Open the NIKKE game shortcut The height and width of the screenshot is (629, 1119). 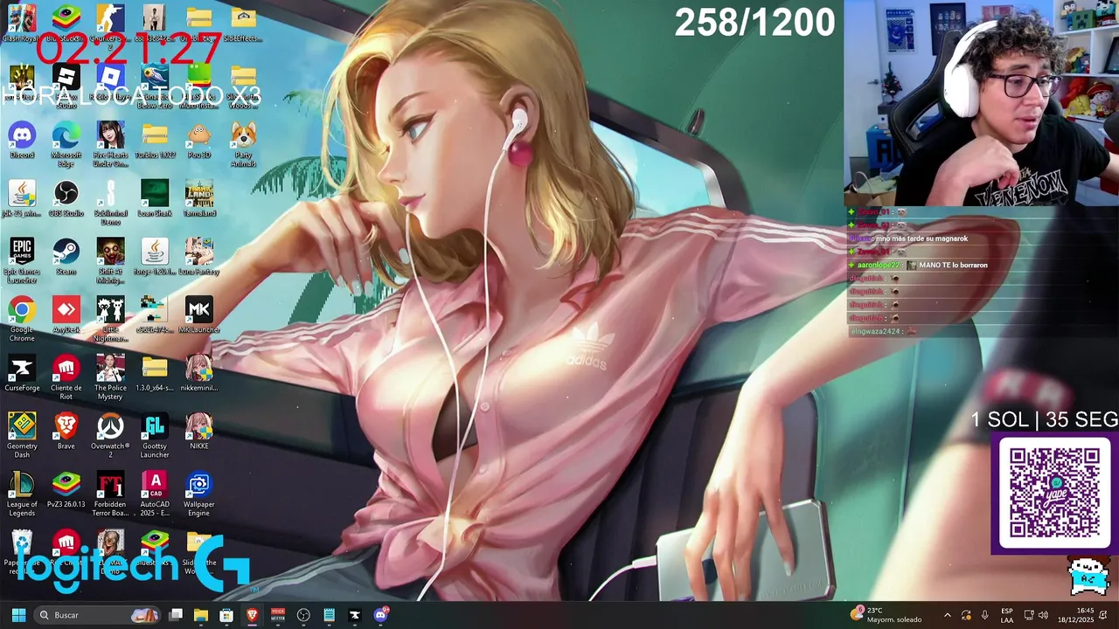(x=199, y=432)
